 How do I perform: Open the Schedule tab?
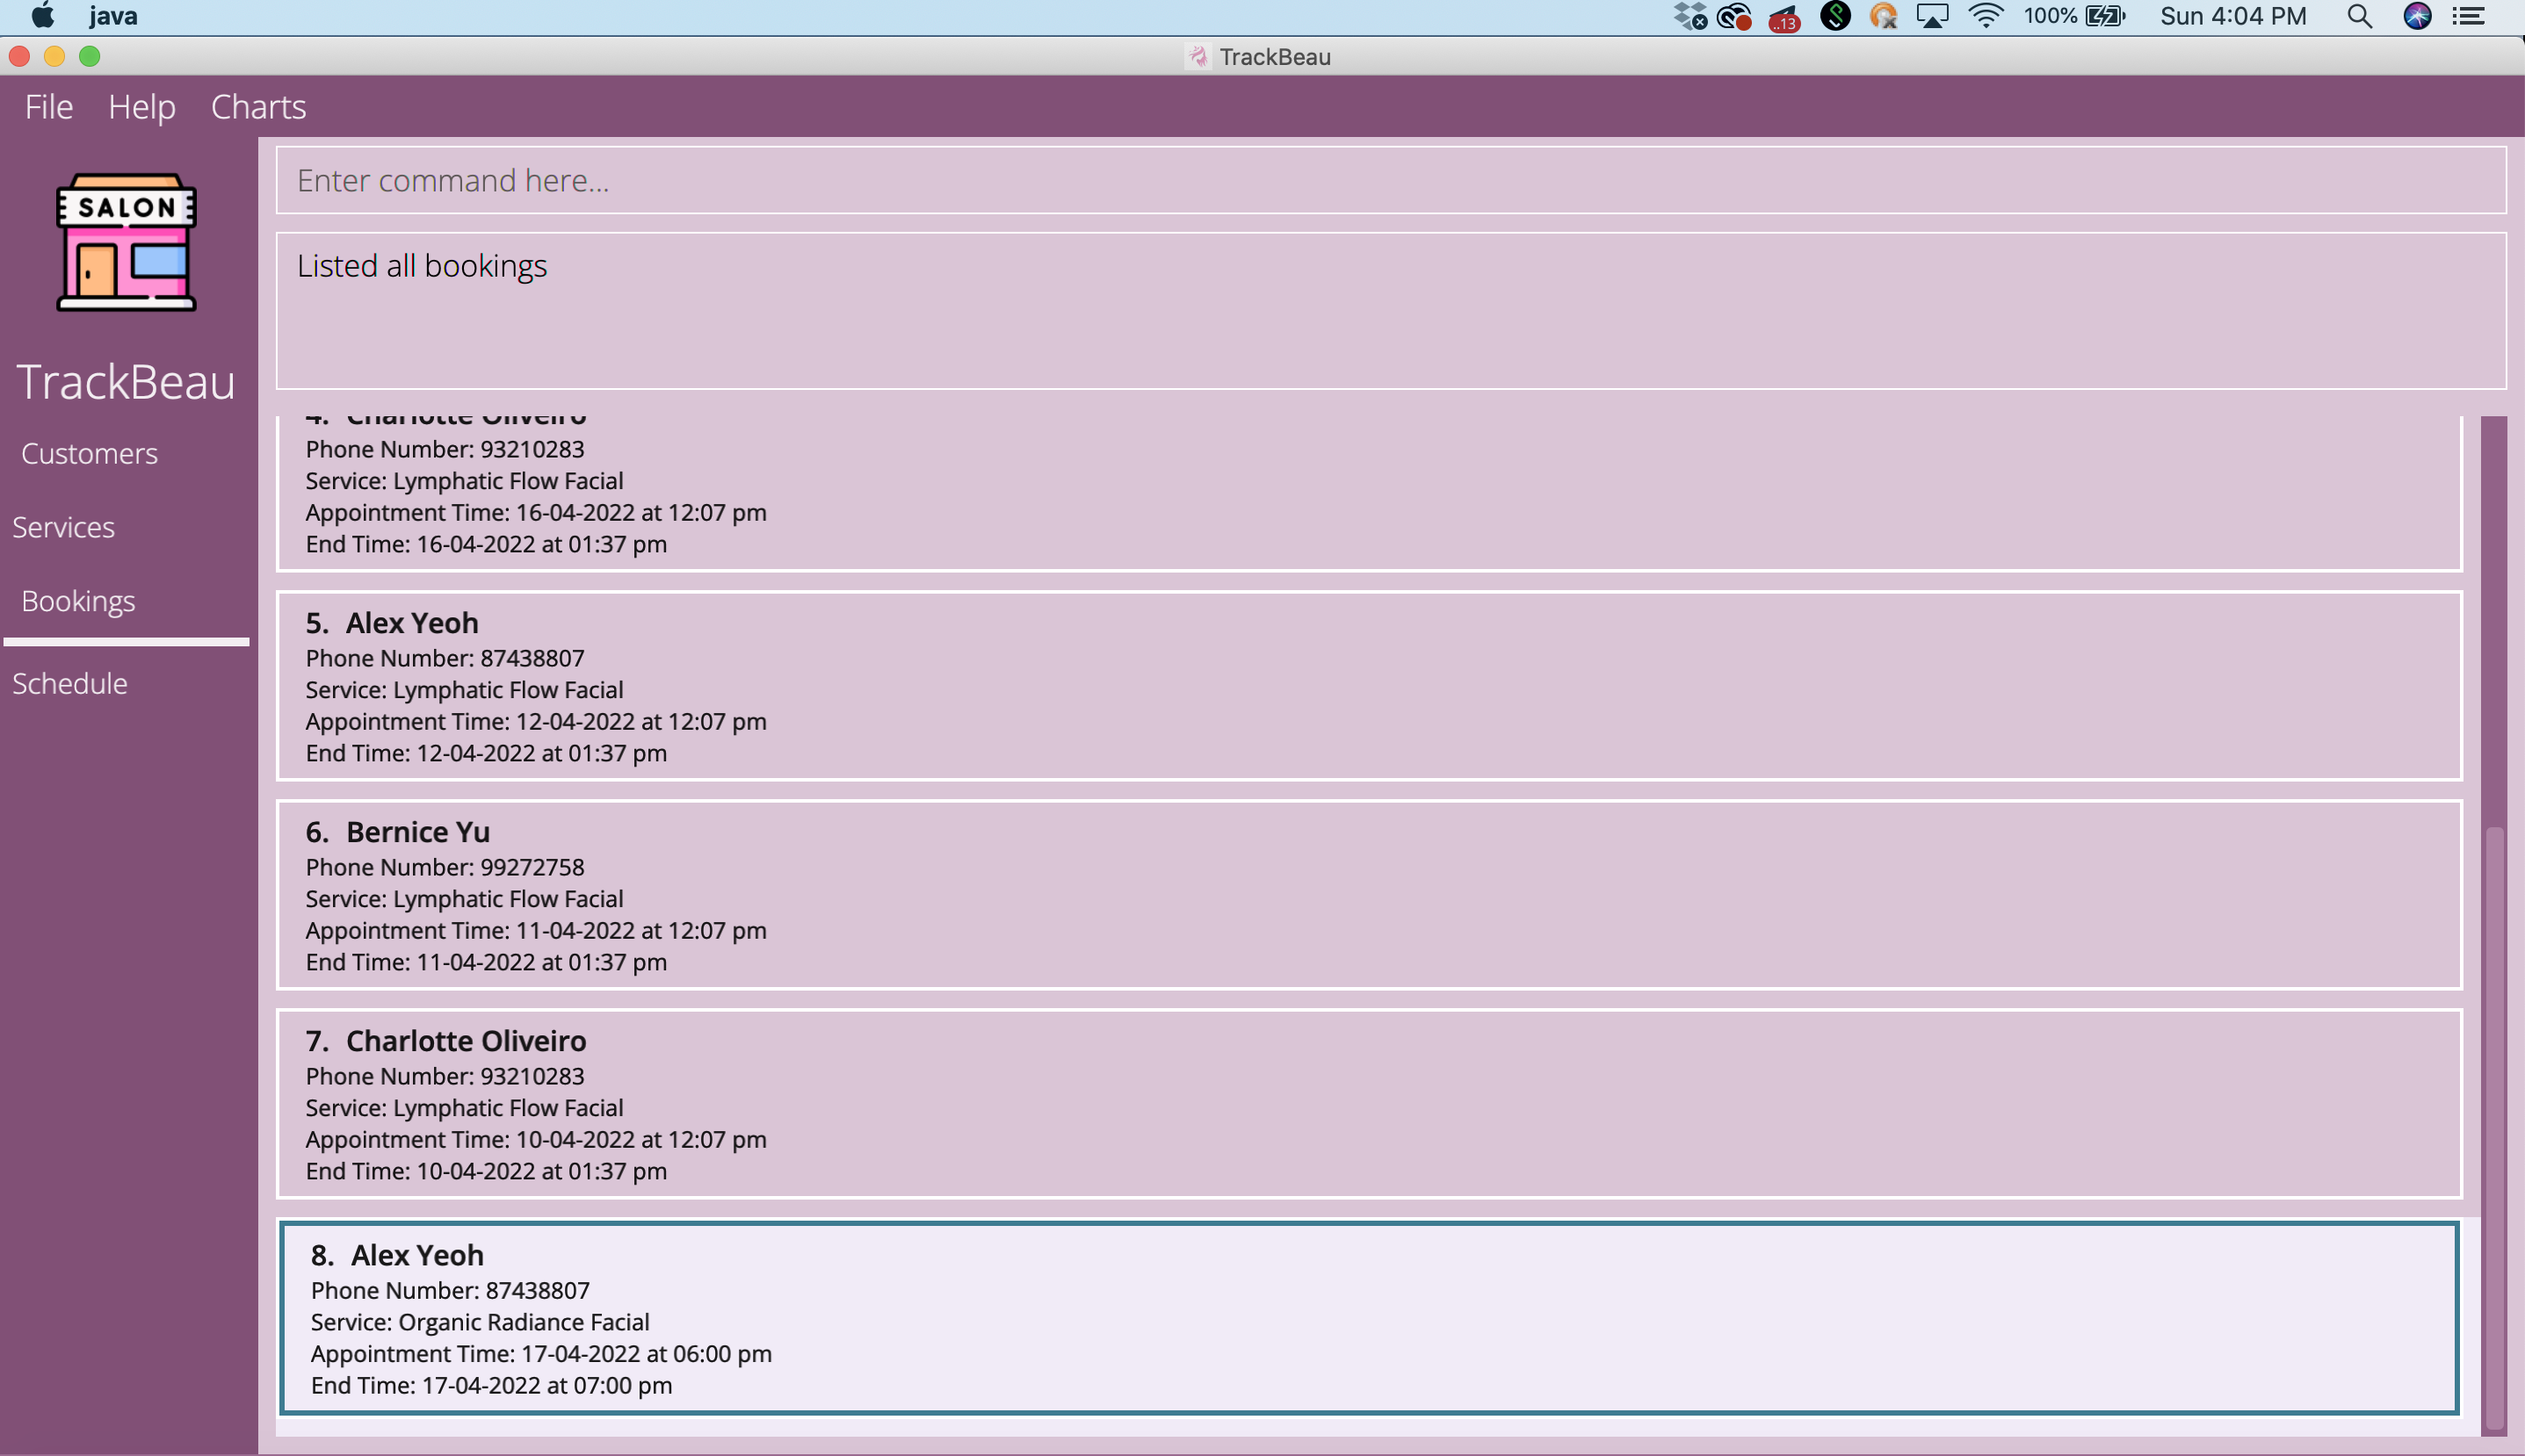click(x=70, y=683)
